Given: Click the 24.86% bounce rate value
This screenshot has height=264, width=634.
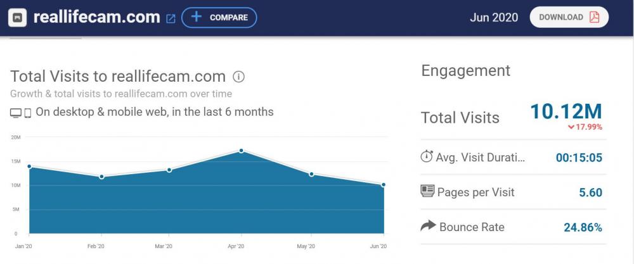Looking at the screenshot, I should pyautogui.click(x=583, y=227).
